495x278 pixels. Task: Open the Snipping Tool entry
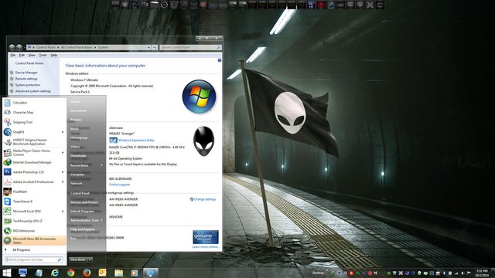[34, 122]
